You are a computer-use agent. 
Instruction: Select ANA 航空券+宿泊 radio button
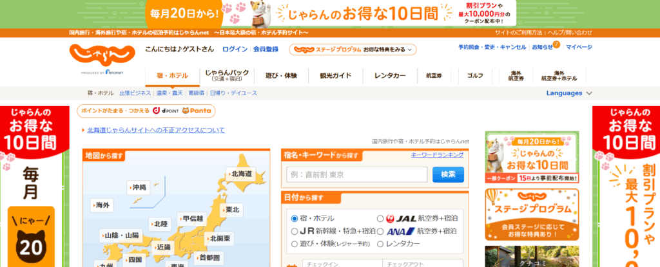pos(380,231)
